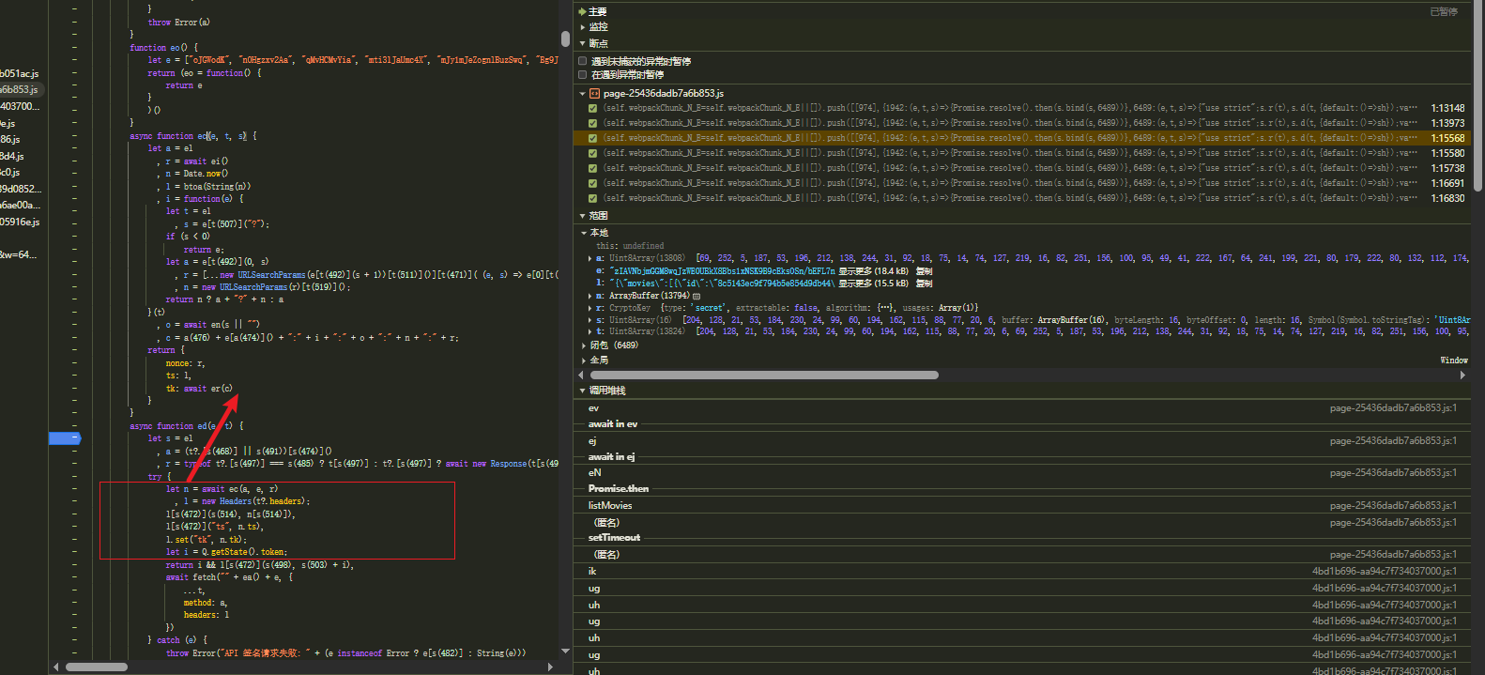
Task: Open memory inspector icon next to ArrayBuffer(13794)
Action: (x=697, y=296)
